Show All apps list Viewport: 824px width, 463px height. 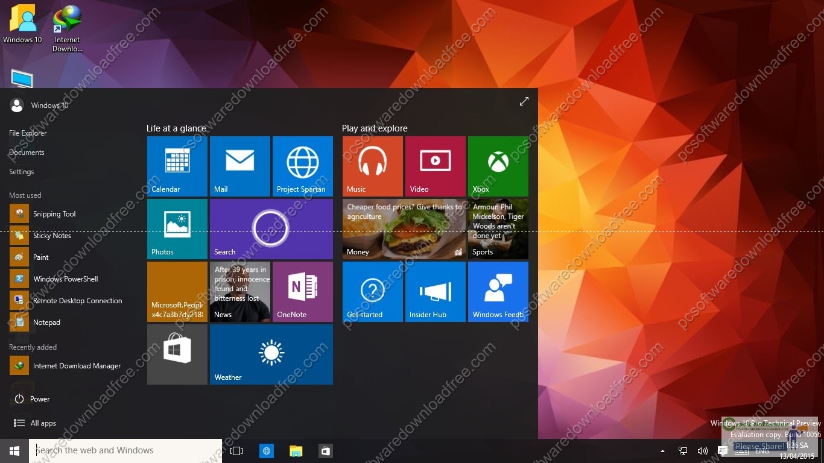(x=35, y=423)
